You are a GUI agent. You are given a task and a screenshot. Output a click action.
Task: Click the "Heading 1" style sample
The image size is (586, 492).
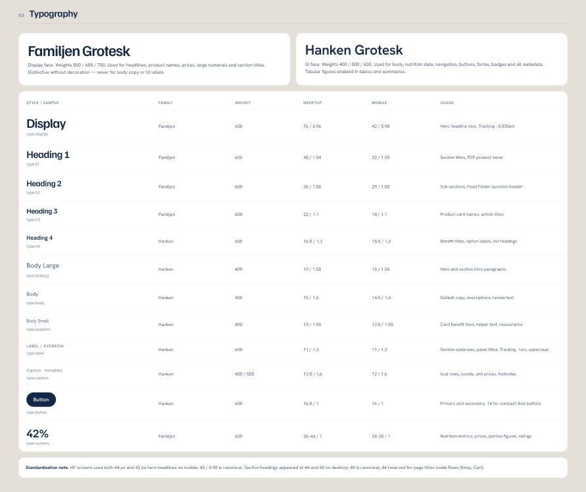48,155
